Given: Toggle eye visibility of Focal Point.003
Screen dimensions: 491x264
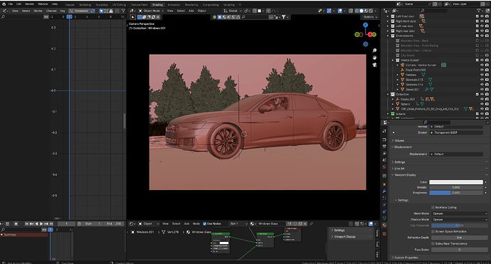Looking at the screenshot, I should 482,70.
